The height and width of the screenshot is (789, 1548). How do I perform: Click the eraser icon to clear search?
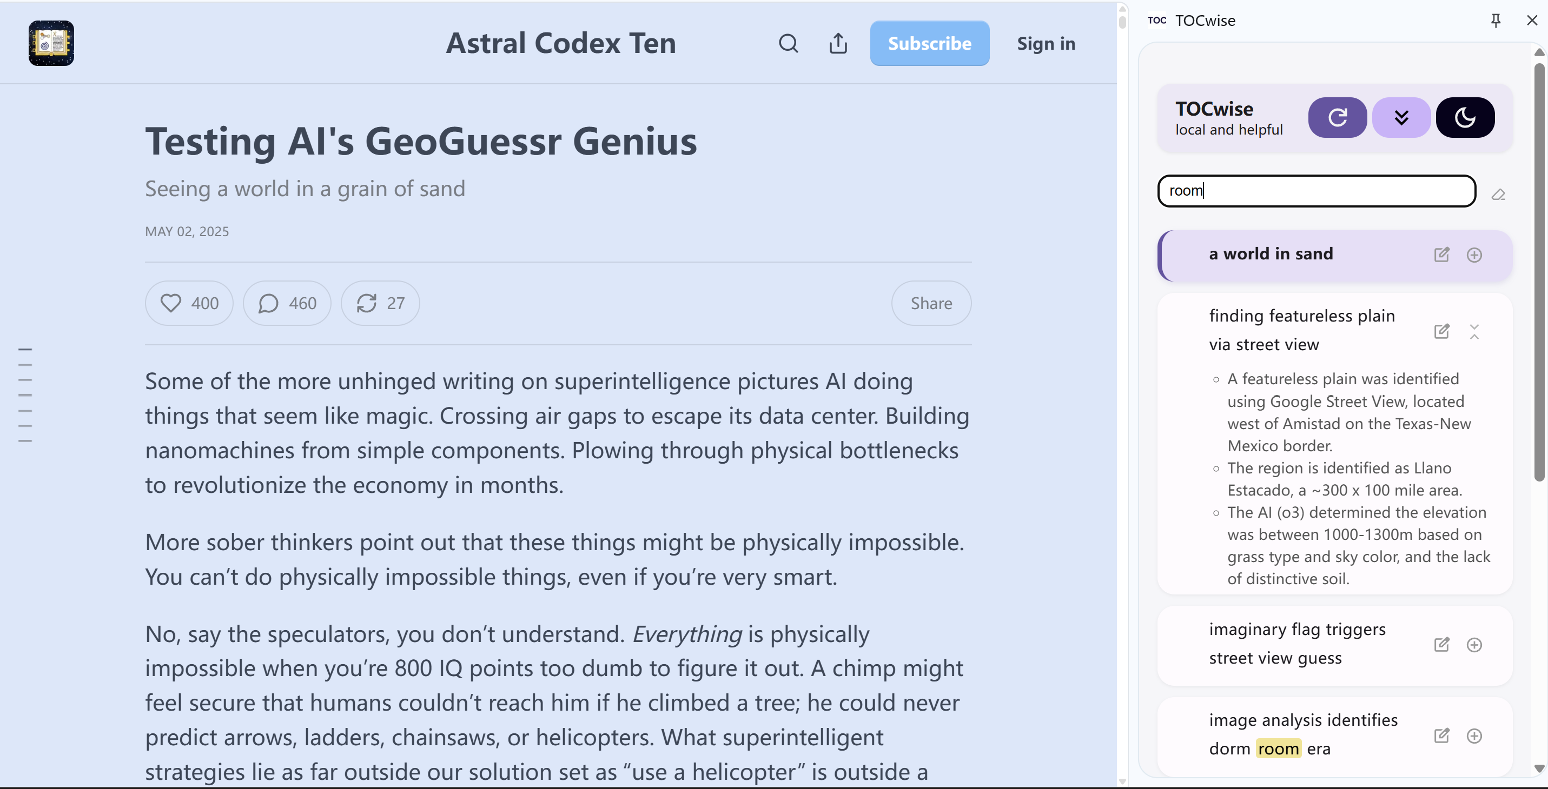point(1498,195)
